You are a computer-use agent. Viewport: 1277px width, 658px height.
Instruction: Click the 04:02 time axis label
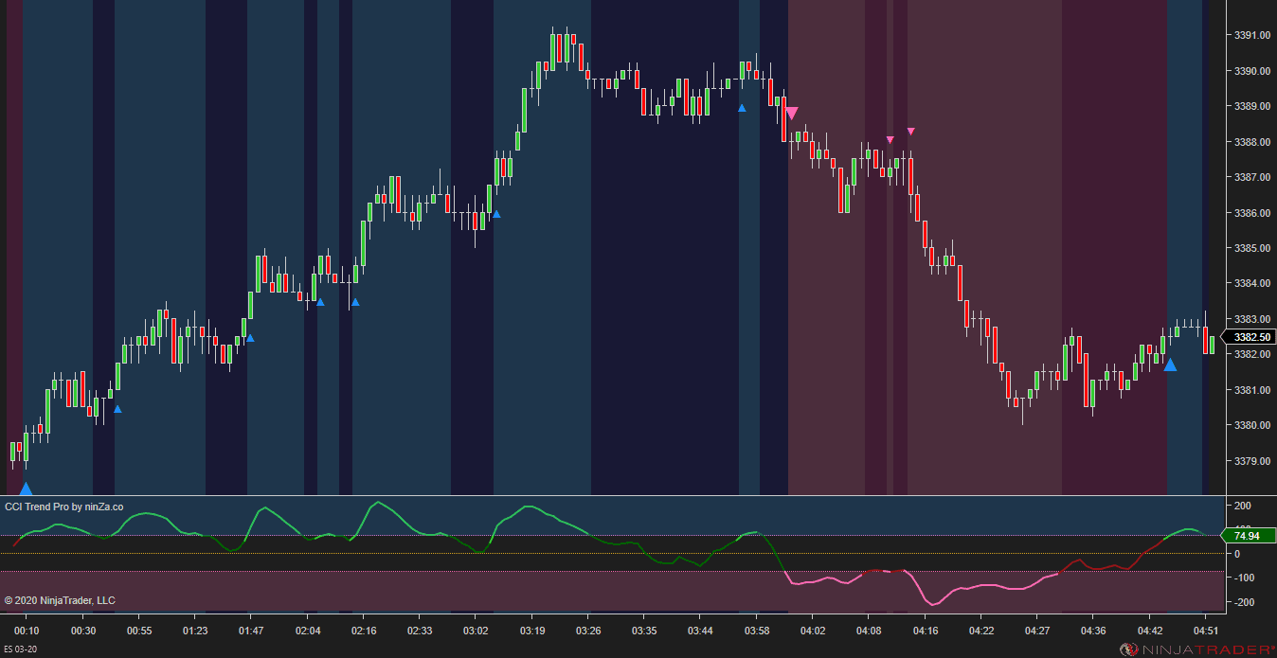point(813,631)
